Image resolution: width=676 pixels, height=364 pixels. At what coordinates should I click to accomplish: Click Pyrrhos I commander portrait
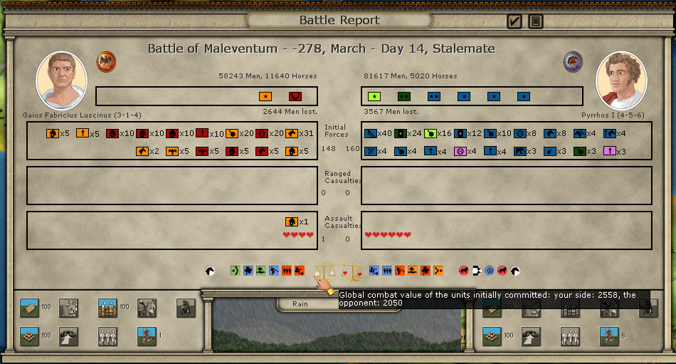(x=620, y=80)
